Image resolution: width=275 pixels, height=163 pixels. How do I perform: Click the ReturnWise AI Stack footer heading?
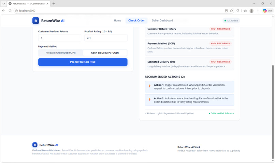(189, 147)
